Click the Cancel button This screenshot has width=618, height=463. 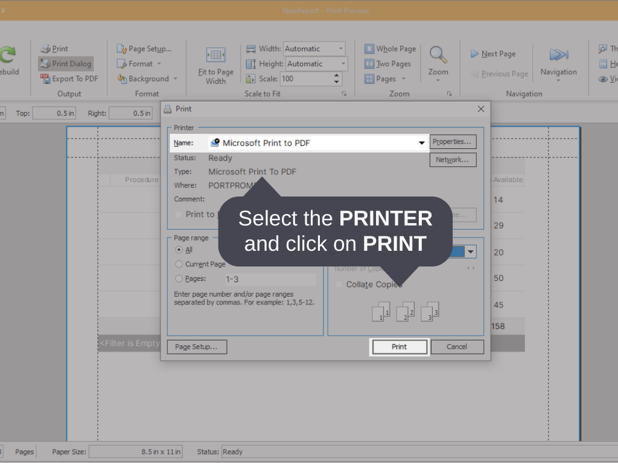[457, 347]
